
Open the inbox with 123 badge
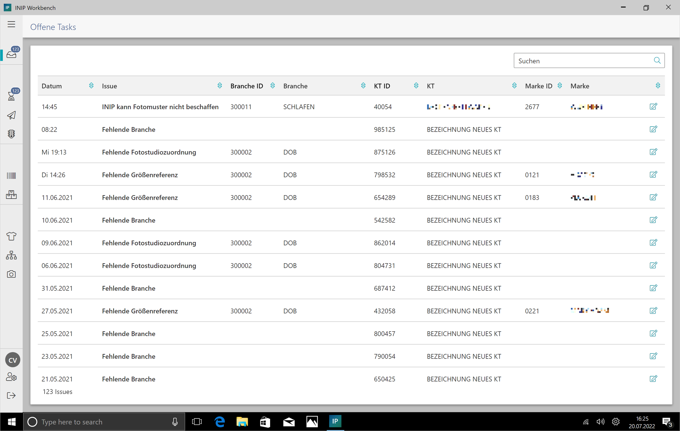[12, 54]
